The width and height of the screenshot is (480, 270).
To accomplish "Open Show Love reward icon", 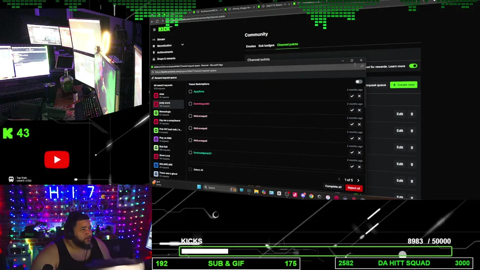I will click(156, 156).
